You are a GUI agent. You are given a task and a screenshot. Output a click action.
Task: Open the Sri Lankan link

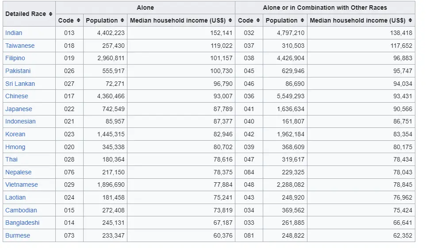point(20,84)
